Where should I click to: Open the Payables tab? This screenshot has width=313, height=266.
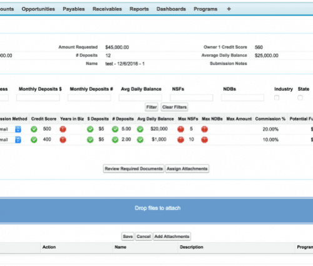pyautogui.click(x=74, y=9)
